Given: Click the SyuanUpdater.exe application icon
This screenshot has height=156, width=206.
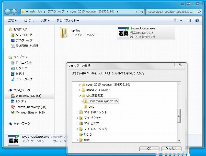Looking at the screenshot, I should (124, 33).
